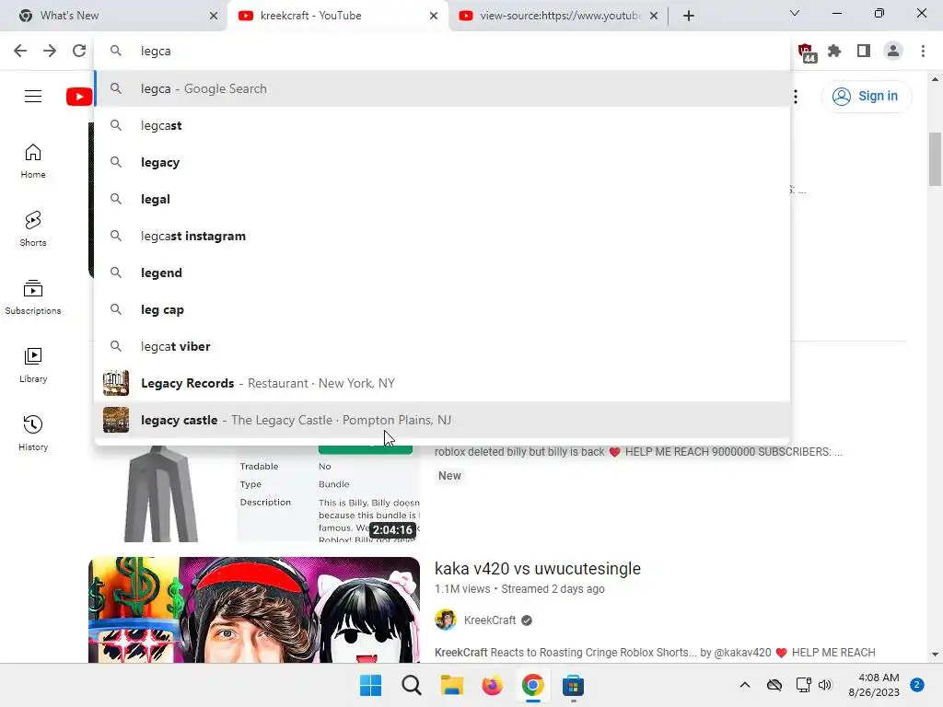Open the network status tray icon
Image resolution: width=943 pixels, height=707 pixels.
803,685
